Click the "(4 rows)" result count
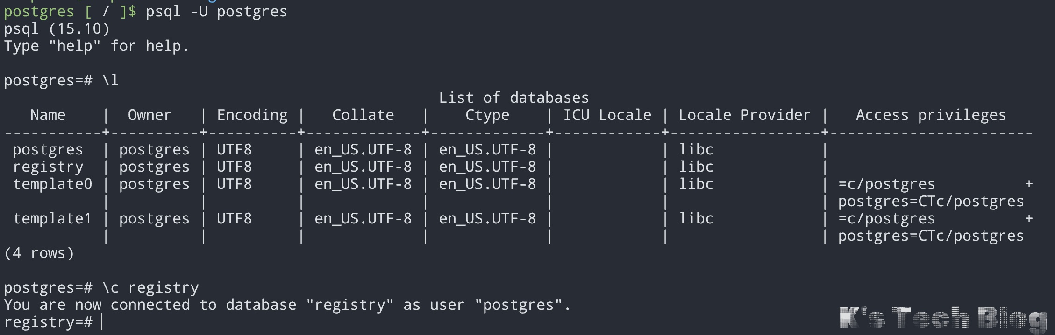Image resolution: width=1055 pixels, height=335 pixels. point(39,253)
